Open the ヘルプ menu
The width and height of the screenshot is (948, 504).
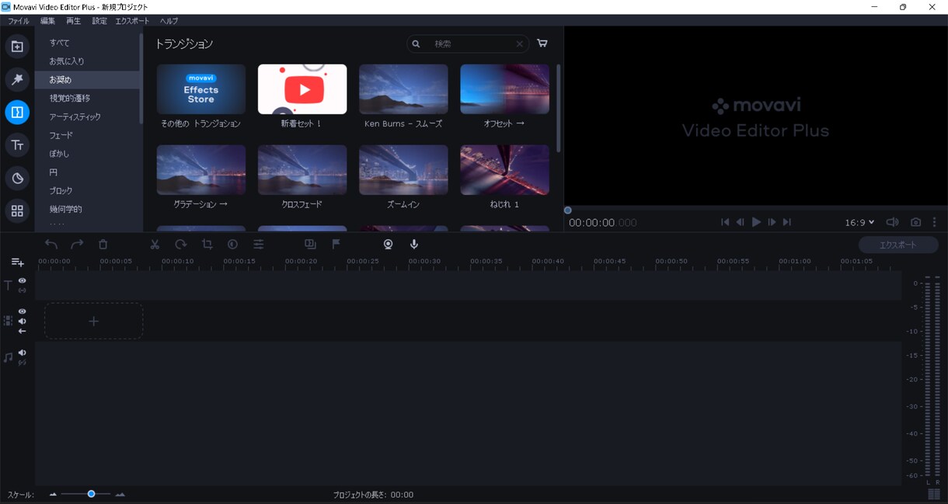(169, 21)
